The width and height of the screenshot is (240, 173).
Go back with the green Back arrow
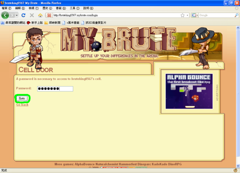[5, 15]
